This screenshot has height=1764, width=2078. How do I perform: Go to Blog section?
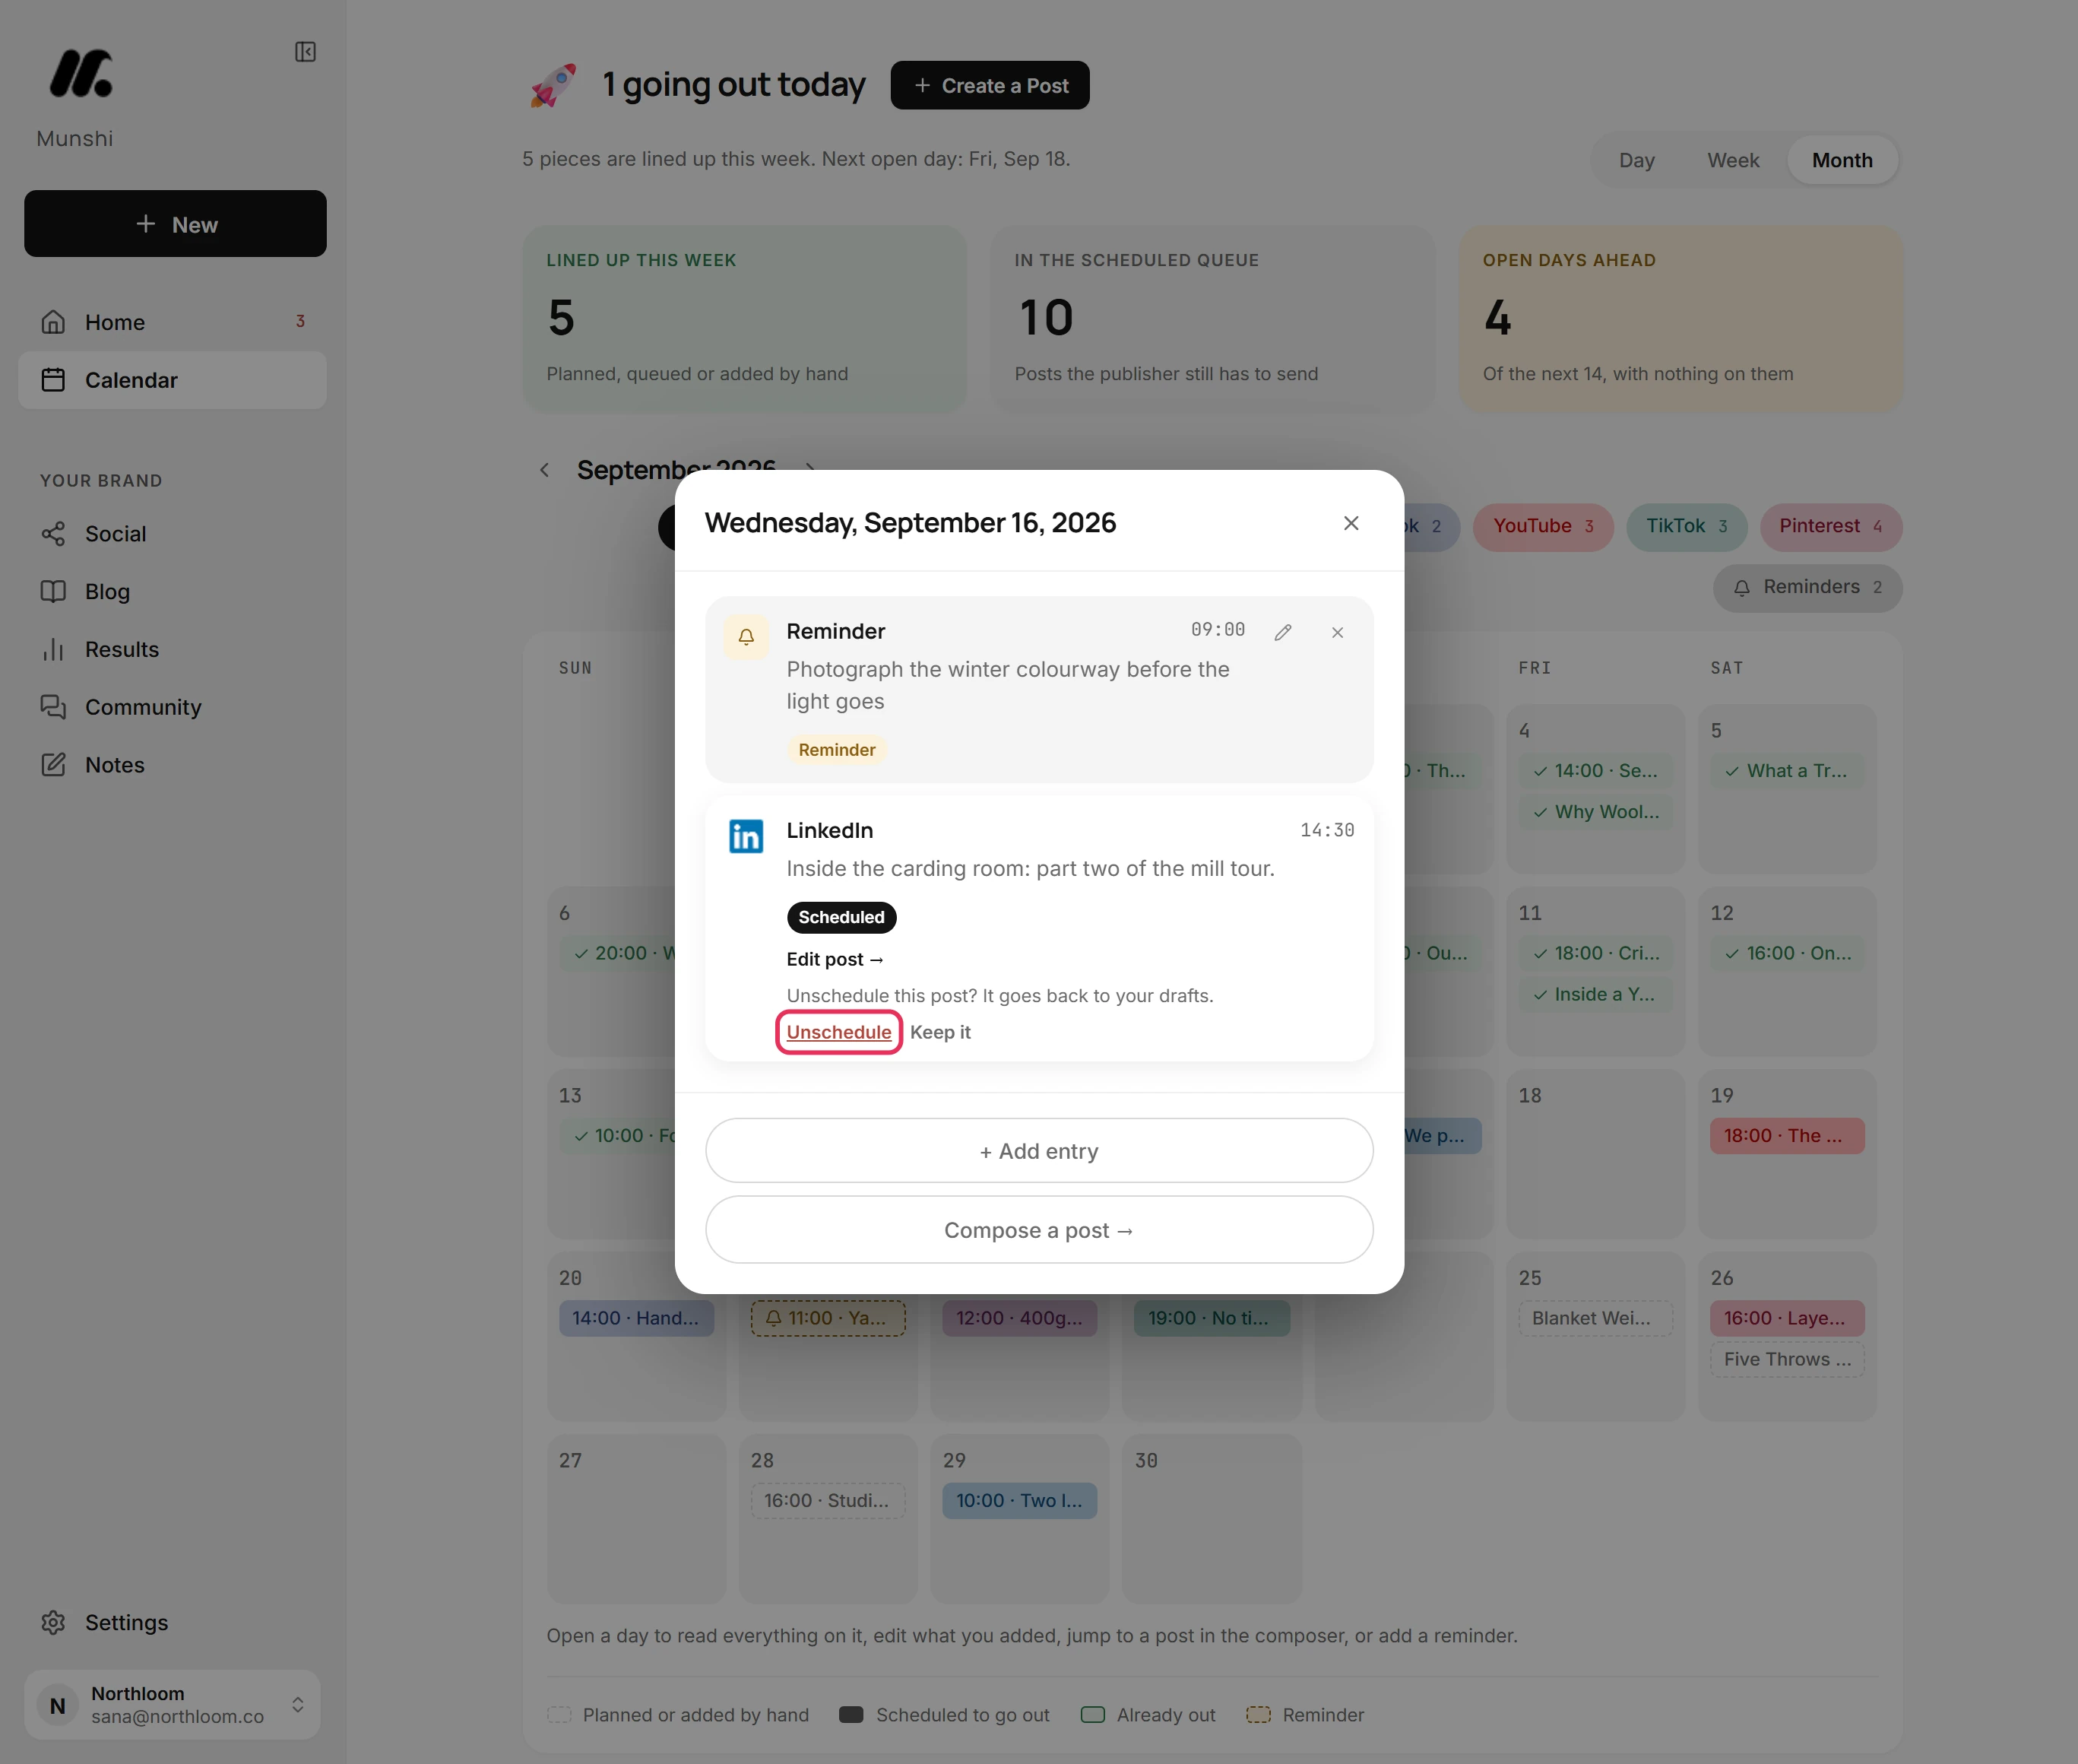pos(172,592)
